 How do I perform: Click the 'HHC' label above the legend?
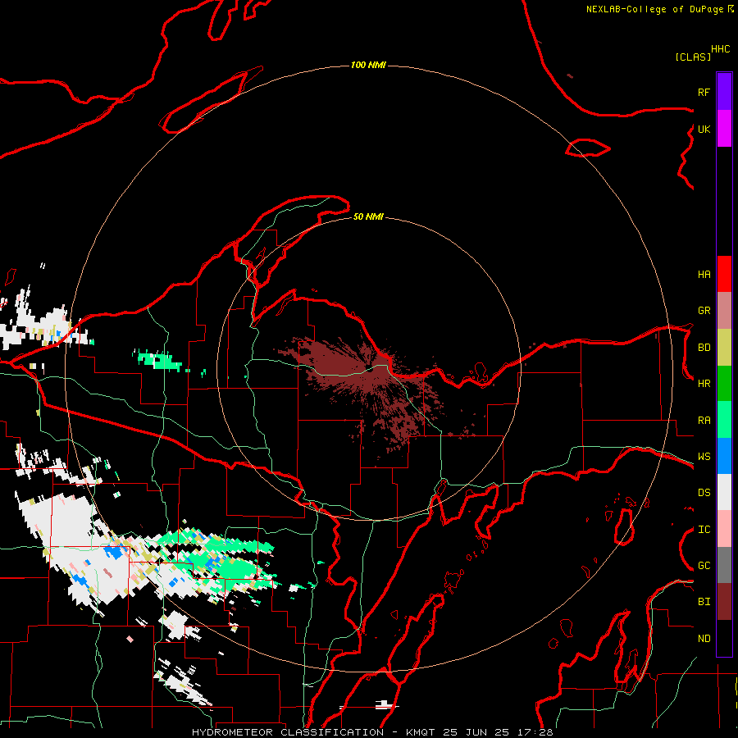(x=721, y=49)
